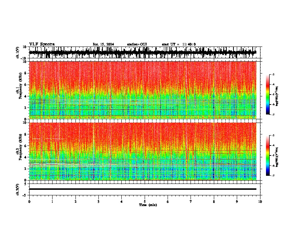Click the ch.1 spectrogram color scale bar

pos(268,94)
